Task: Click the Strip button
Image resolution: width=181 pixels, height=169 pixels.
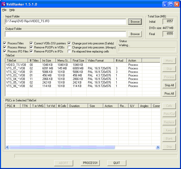Action: coord(169,147)
